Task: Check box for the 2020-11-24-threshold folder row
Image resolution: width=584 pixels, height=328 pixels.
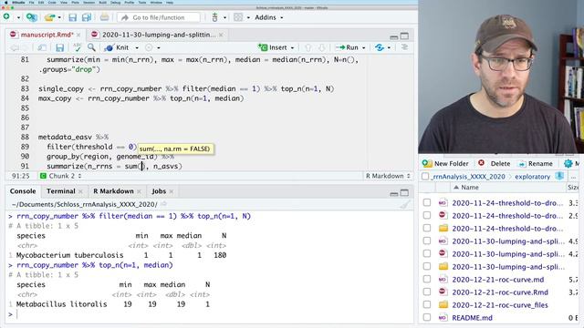Action: coord(427,228)
